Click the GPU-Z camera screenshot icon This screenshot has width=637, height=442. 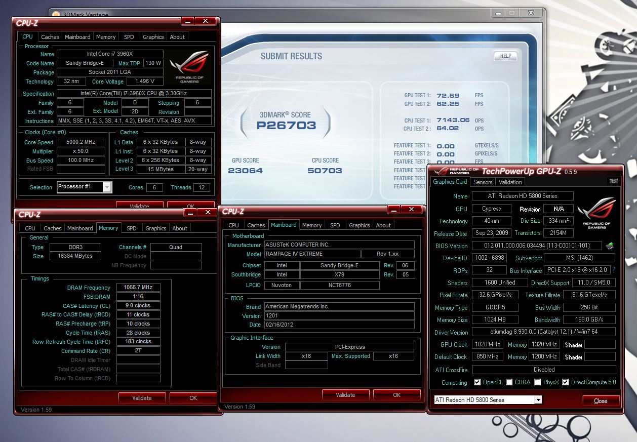pos(613,181)
